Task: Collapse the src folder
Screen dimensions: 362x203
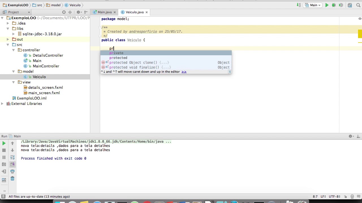Action: click(8, 45)
